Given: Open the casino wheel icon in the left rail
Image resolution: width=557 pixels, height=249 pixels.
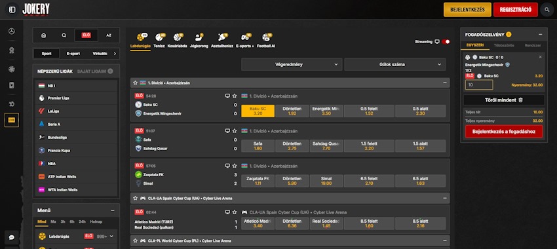Looking at the screenshot, I should coord(11,69).
